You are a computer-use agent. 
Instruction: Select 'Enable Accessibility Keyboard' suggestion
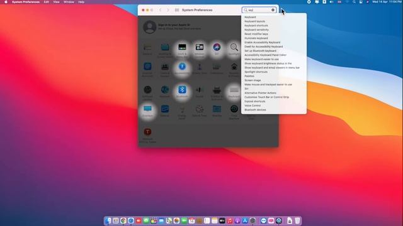[263, 43]
